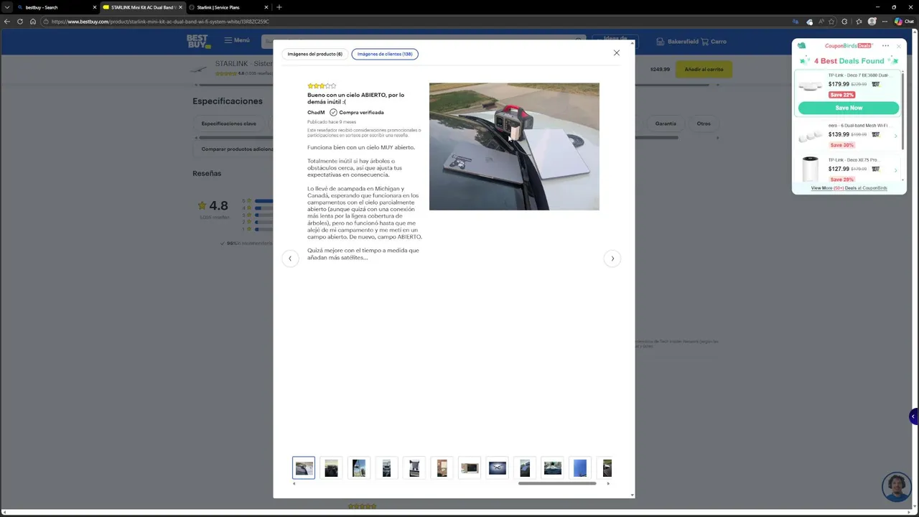Open a new browser tab

279,7
